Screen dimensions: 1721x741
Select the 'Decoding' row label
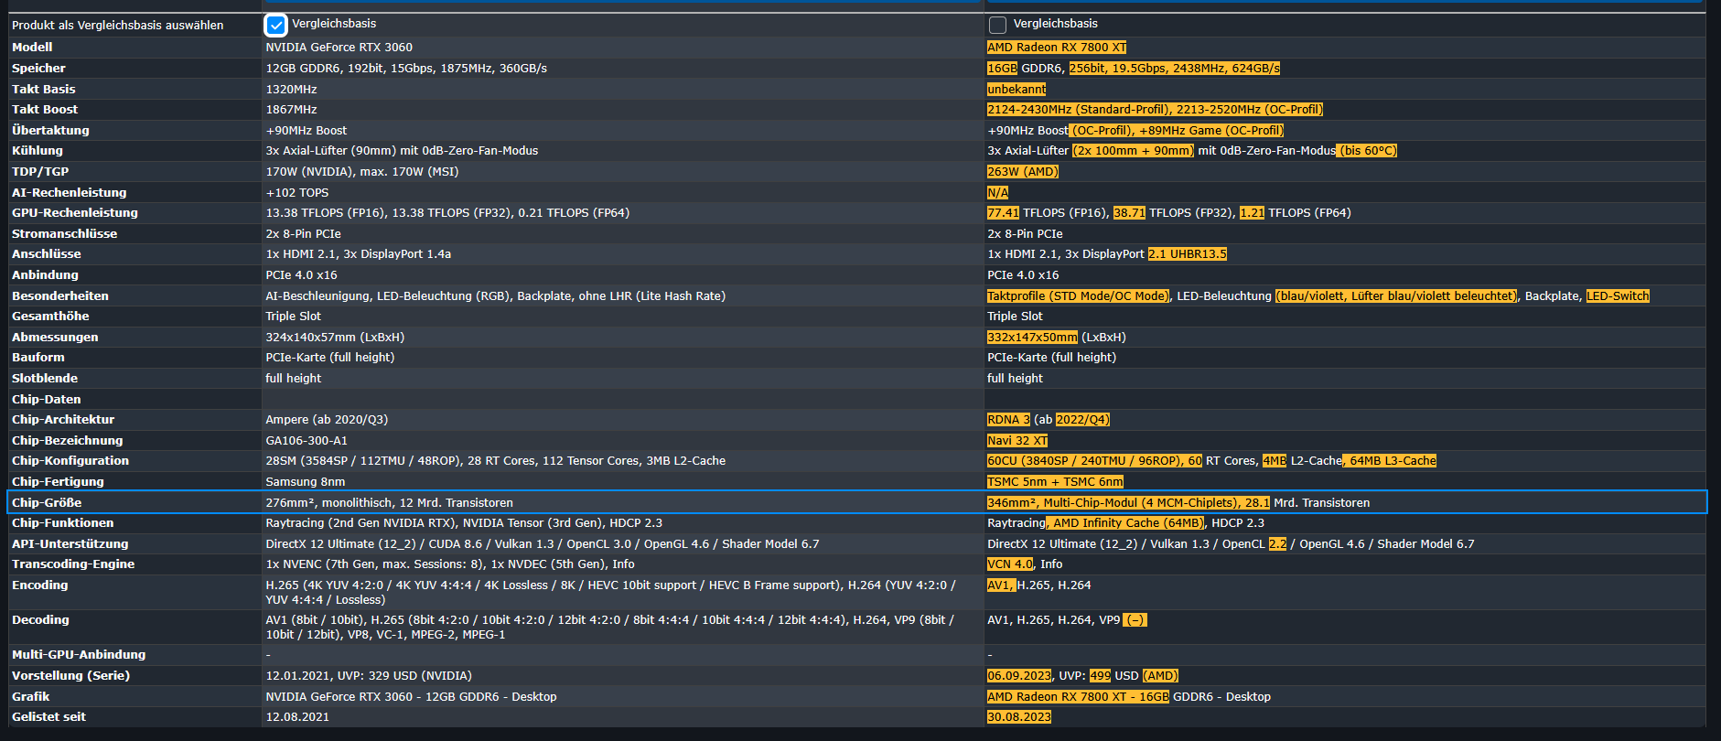click(40, 620)
